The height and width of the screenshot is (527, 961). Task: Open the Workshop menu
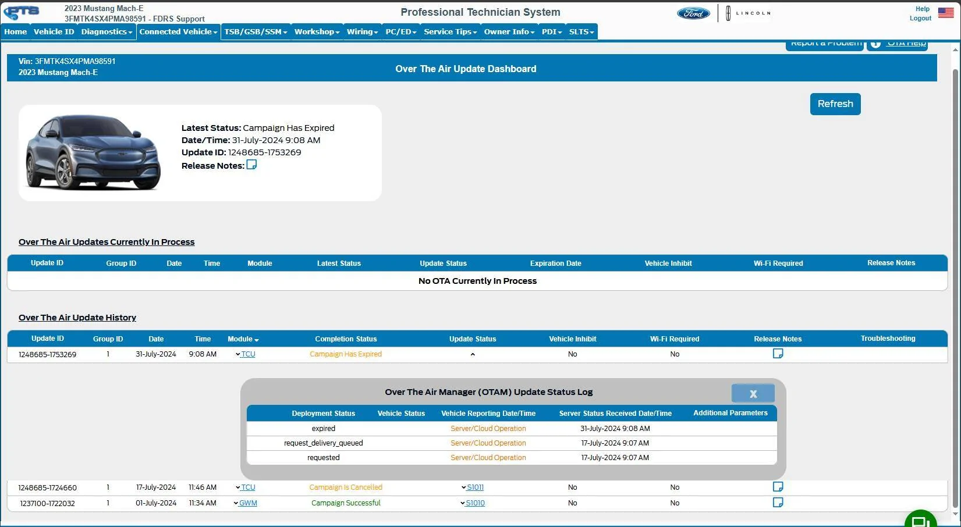[317, 32]
